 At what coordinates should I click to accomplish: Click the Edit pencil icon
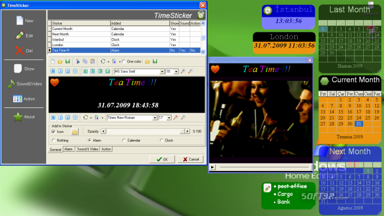click(20, 35)
